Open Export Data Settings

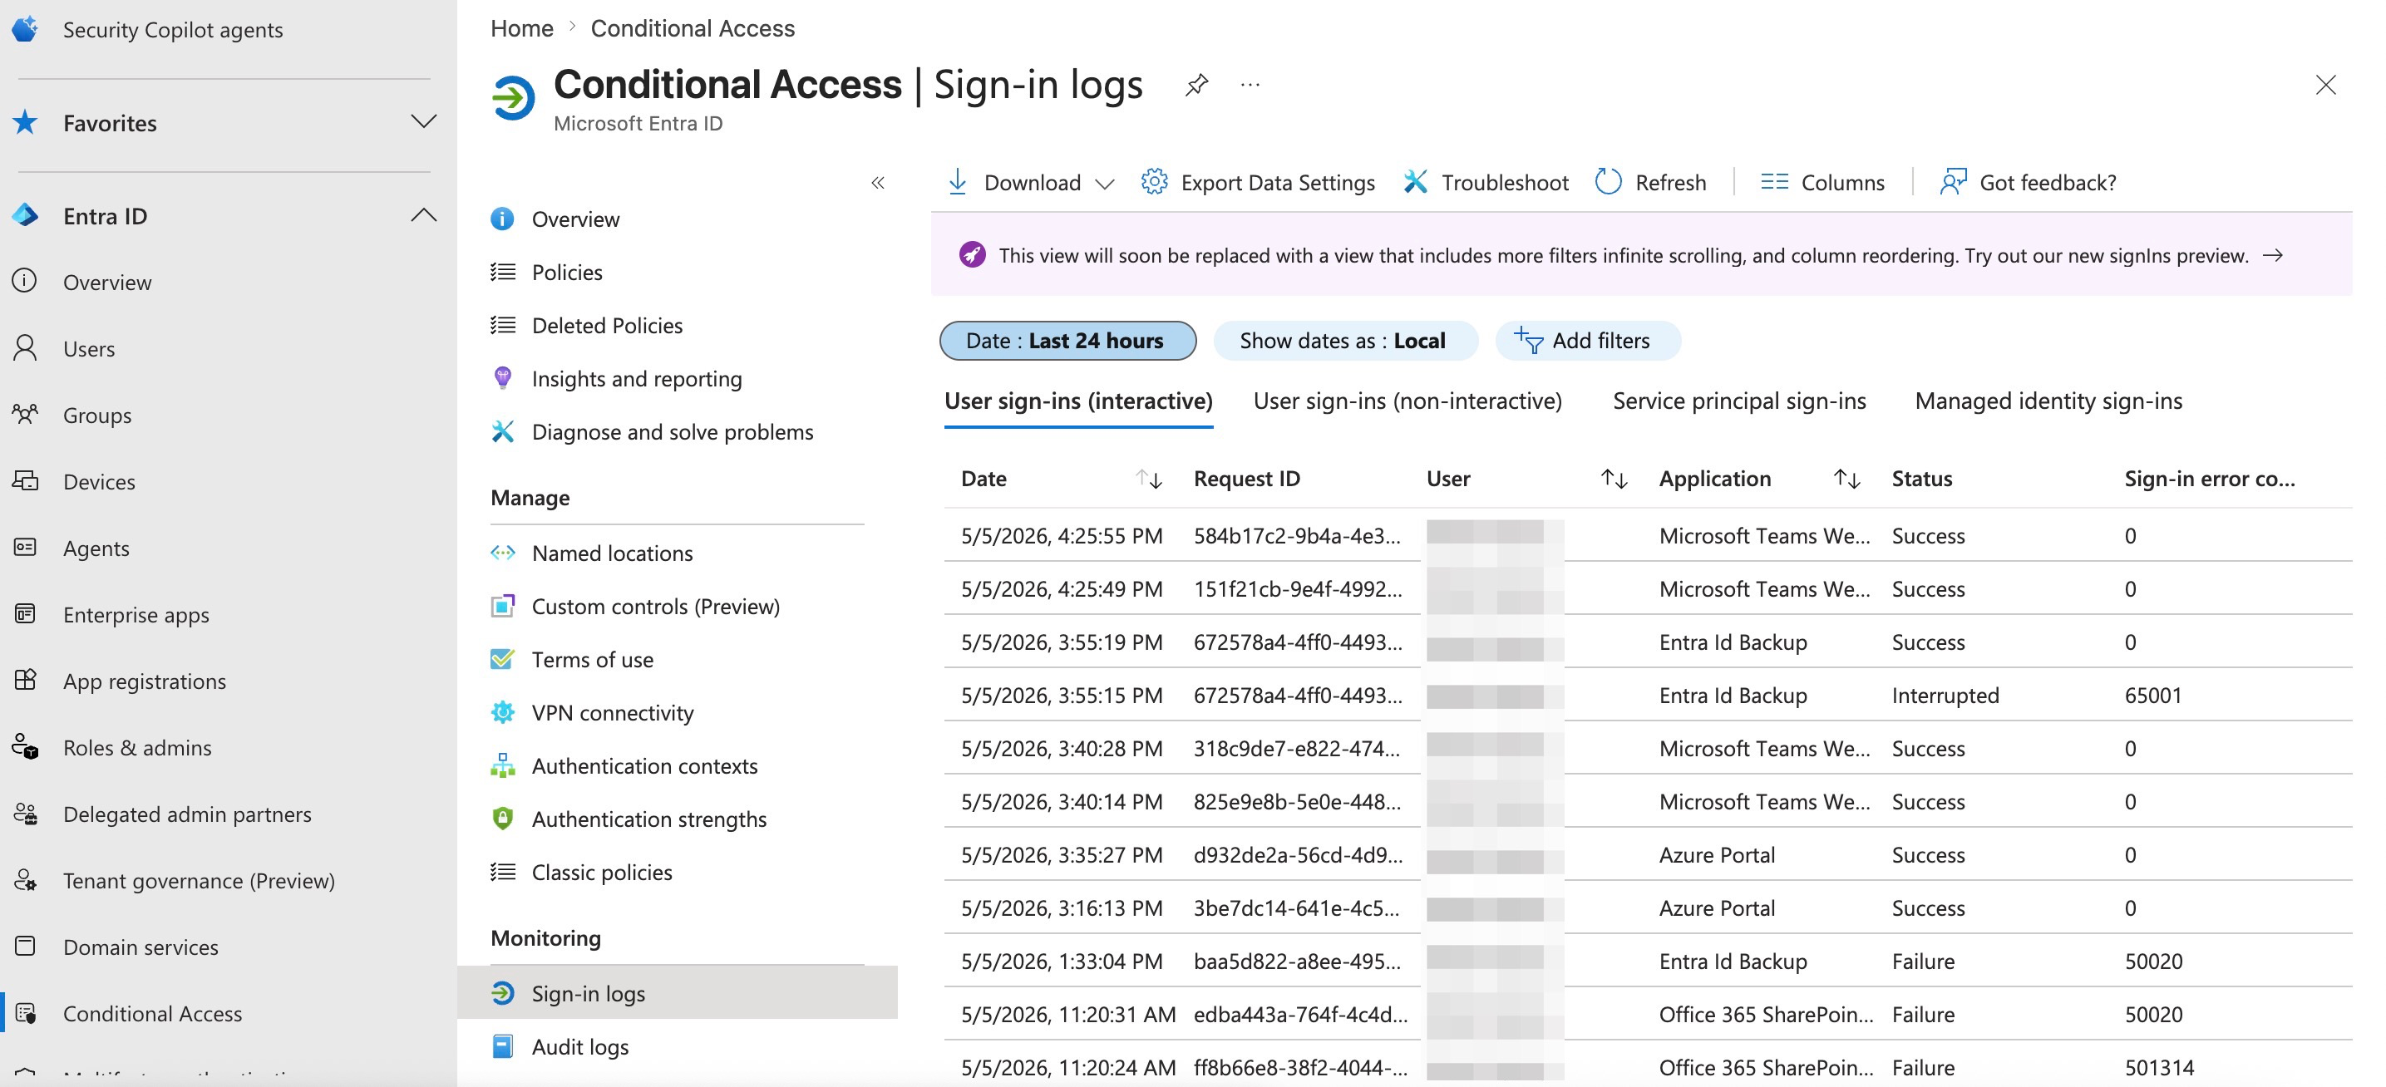point(1258,182)
